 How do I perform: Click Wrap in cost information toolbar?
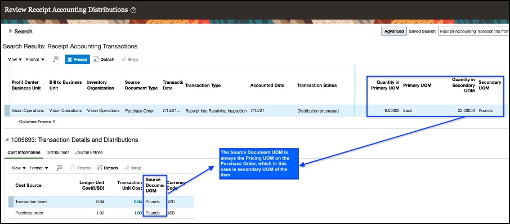(133, 168)
